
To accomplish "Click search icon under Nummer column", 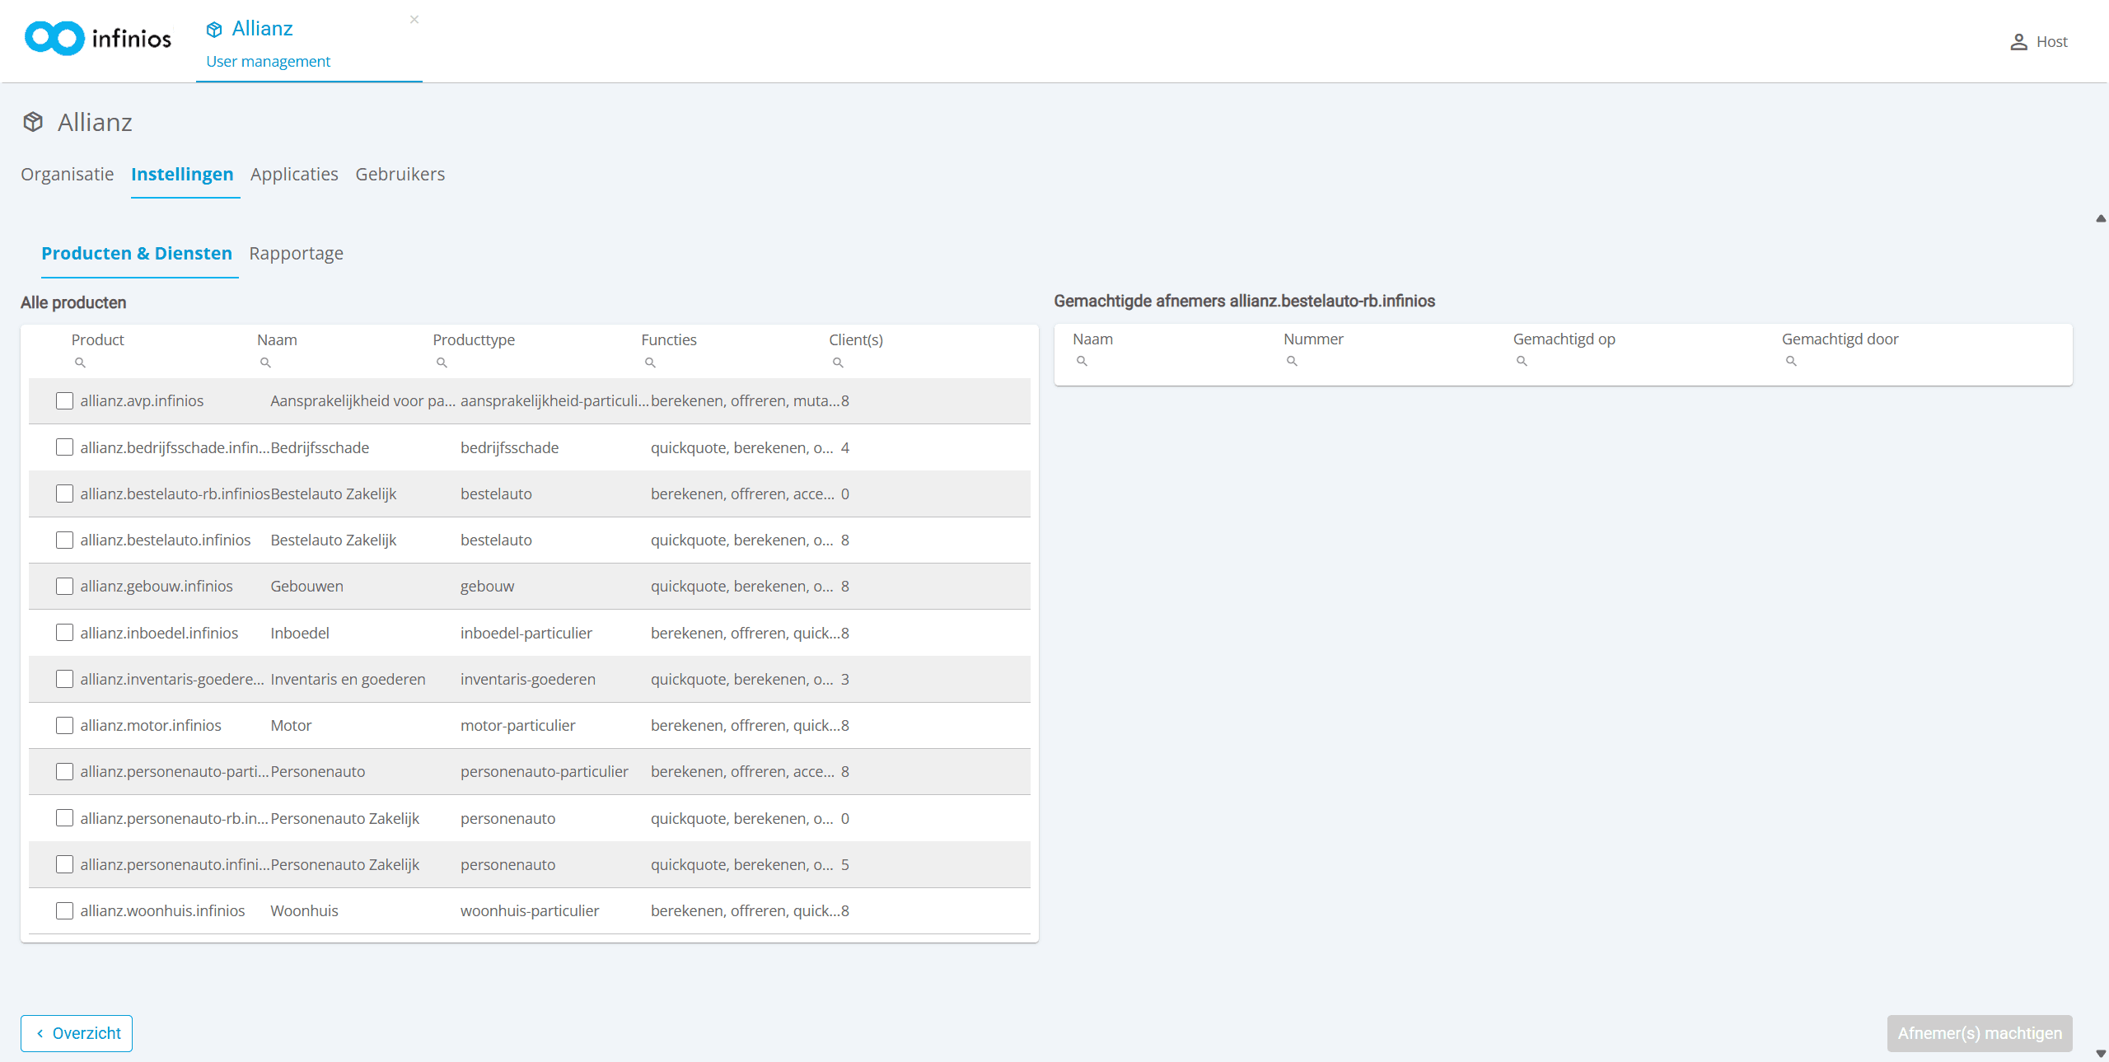I will (1292, 361).
